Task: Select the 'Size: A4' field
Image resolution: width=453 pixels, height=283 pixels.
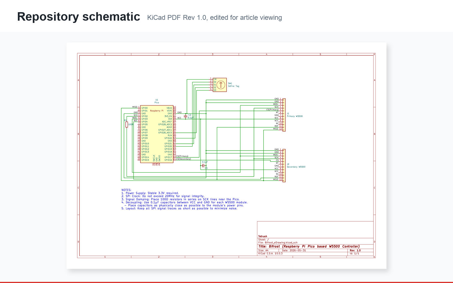Action: [263, 250]
